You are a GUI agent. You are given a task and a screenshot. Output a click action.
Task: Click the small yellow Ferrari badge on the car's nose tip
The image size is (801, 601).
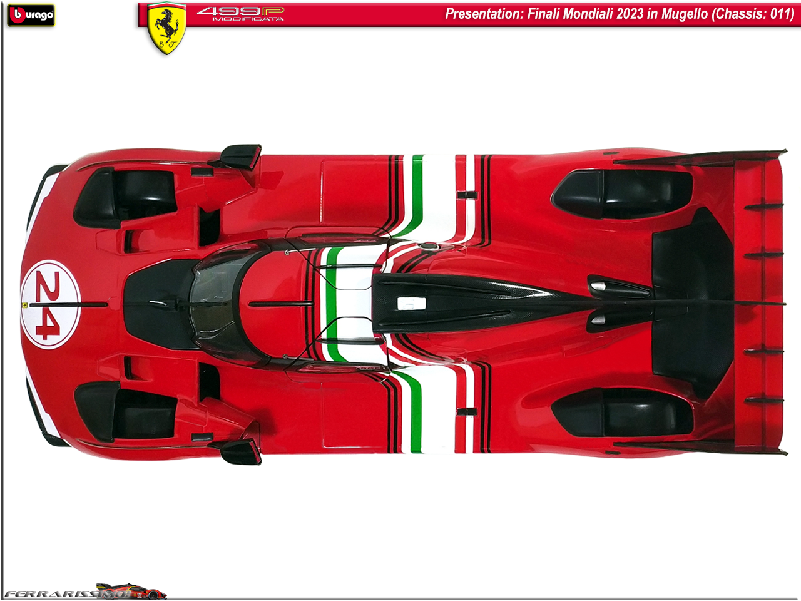point(24,306)
